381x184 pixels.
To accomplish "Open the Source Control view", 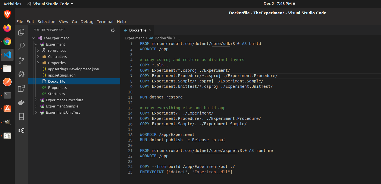I will (21, 60).
